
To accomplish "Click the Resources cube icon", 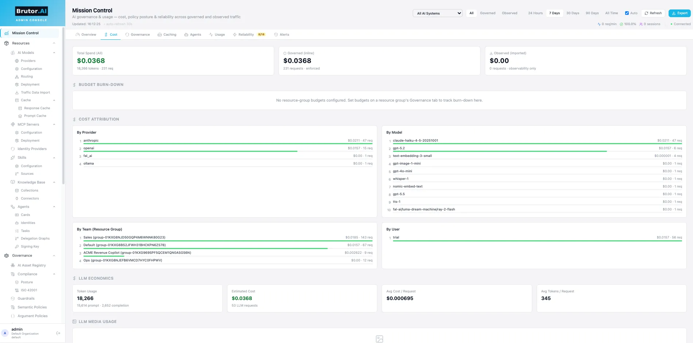I will [x=7, y=43].
